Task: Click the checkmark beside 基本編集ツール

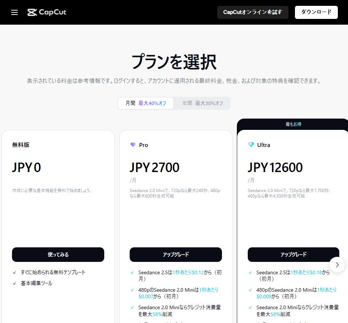Action: point(15,283)
